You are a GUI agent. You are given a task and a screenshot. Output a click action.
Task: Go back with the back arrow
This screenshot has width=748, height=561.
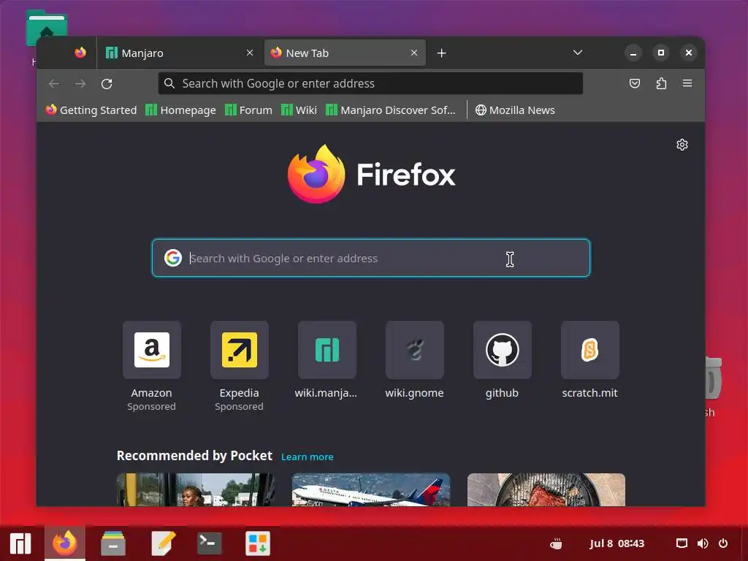[54, 84]
